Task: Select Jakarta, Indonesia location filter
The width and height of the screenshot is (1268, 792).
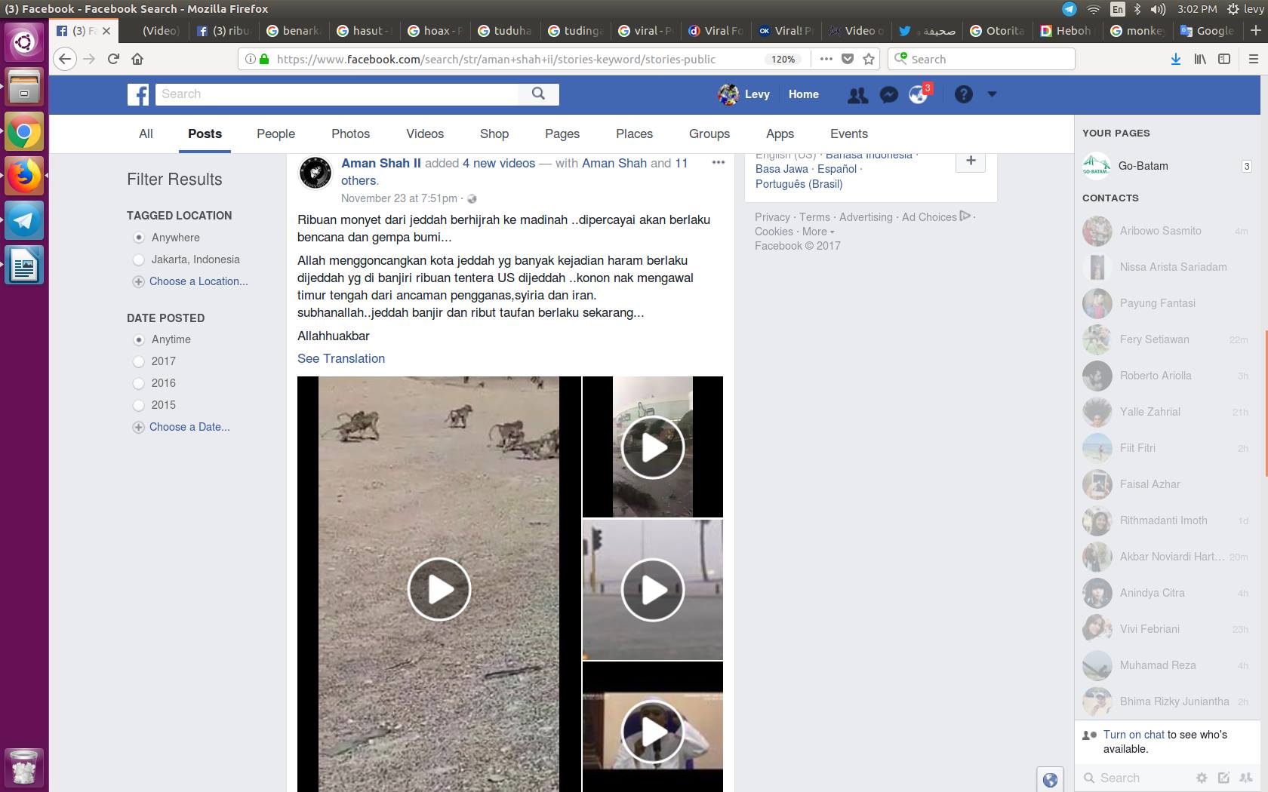Action: click(x=139, y=259)
